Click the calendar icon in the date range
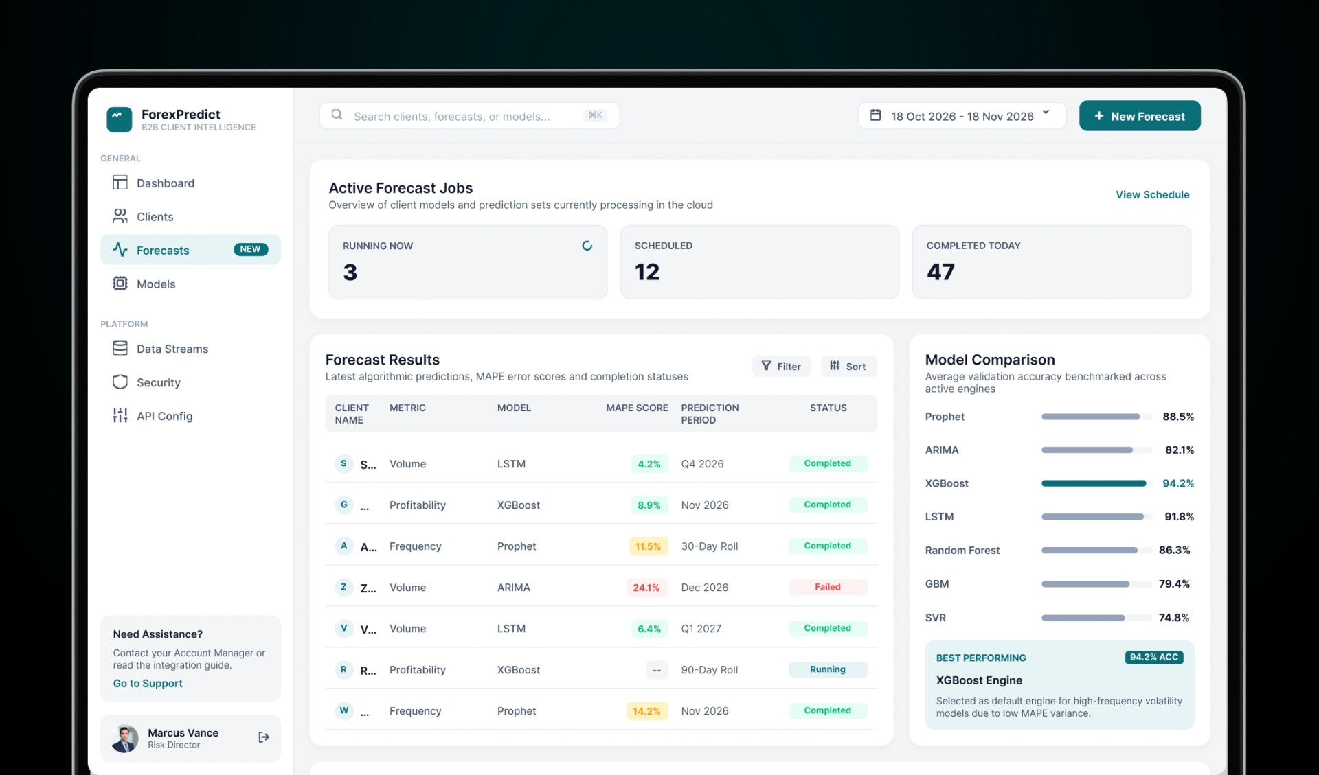The width and height of the screenshot is (1319, 775). (x=876, y=115)
